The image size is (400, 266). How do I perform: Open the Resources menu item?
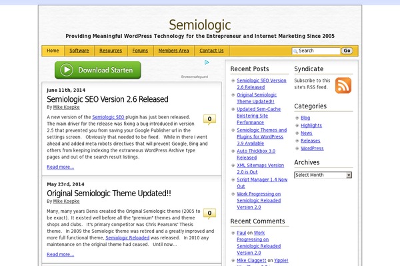[x=111, y=51]
